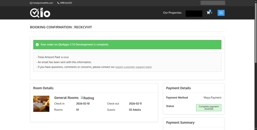The height and width of the screenshot is (130, 257).
Task: Click the Payment Summary panel heading
Action: tap(180, 123)
